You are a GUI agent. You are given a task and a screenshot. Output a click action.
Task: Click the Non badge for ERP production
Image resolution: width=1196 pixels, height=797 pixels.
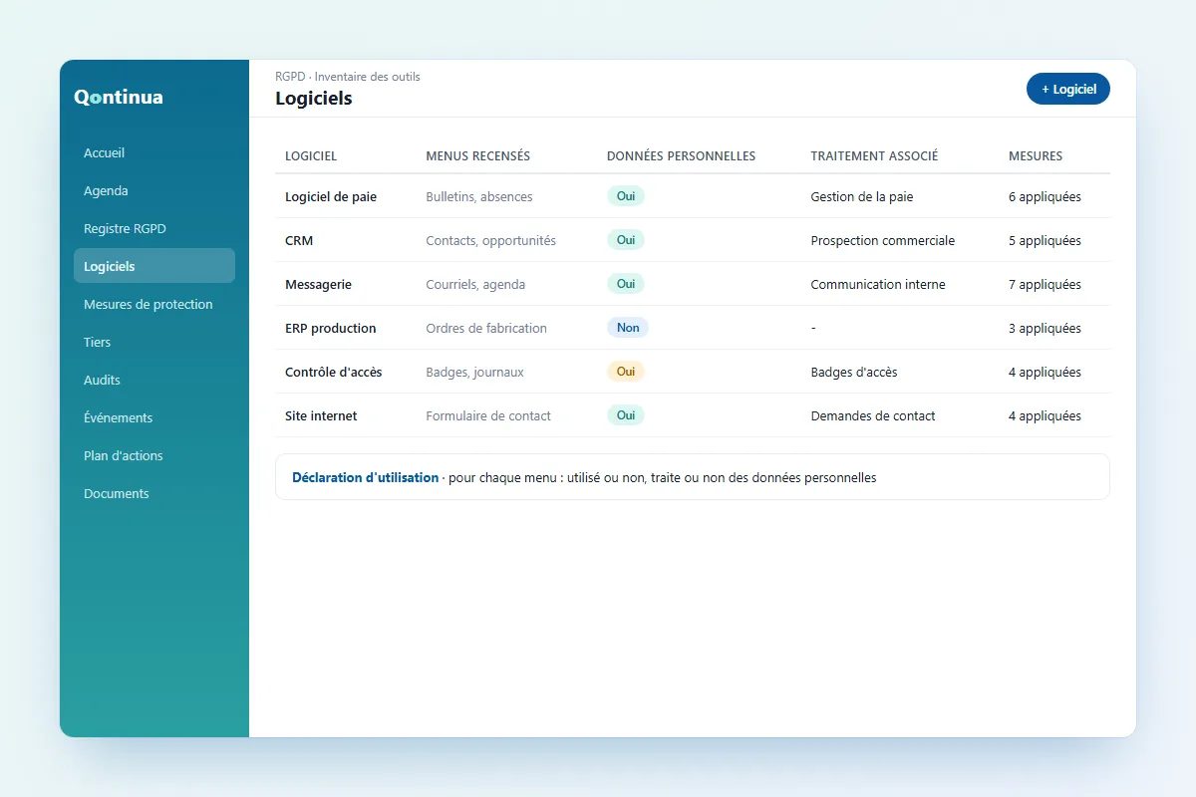click(x=628, y=328)
